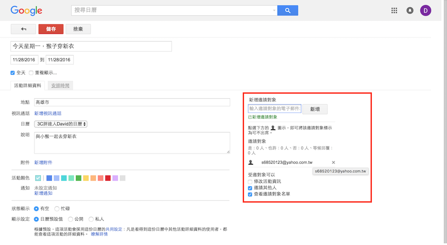Switch to the 安排時間 tab
The image size is (447, 245).
59,85
